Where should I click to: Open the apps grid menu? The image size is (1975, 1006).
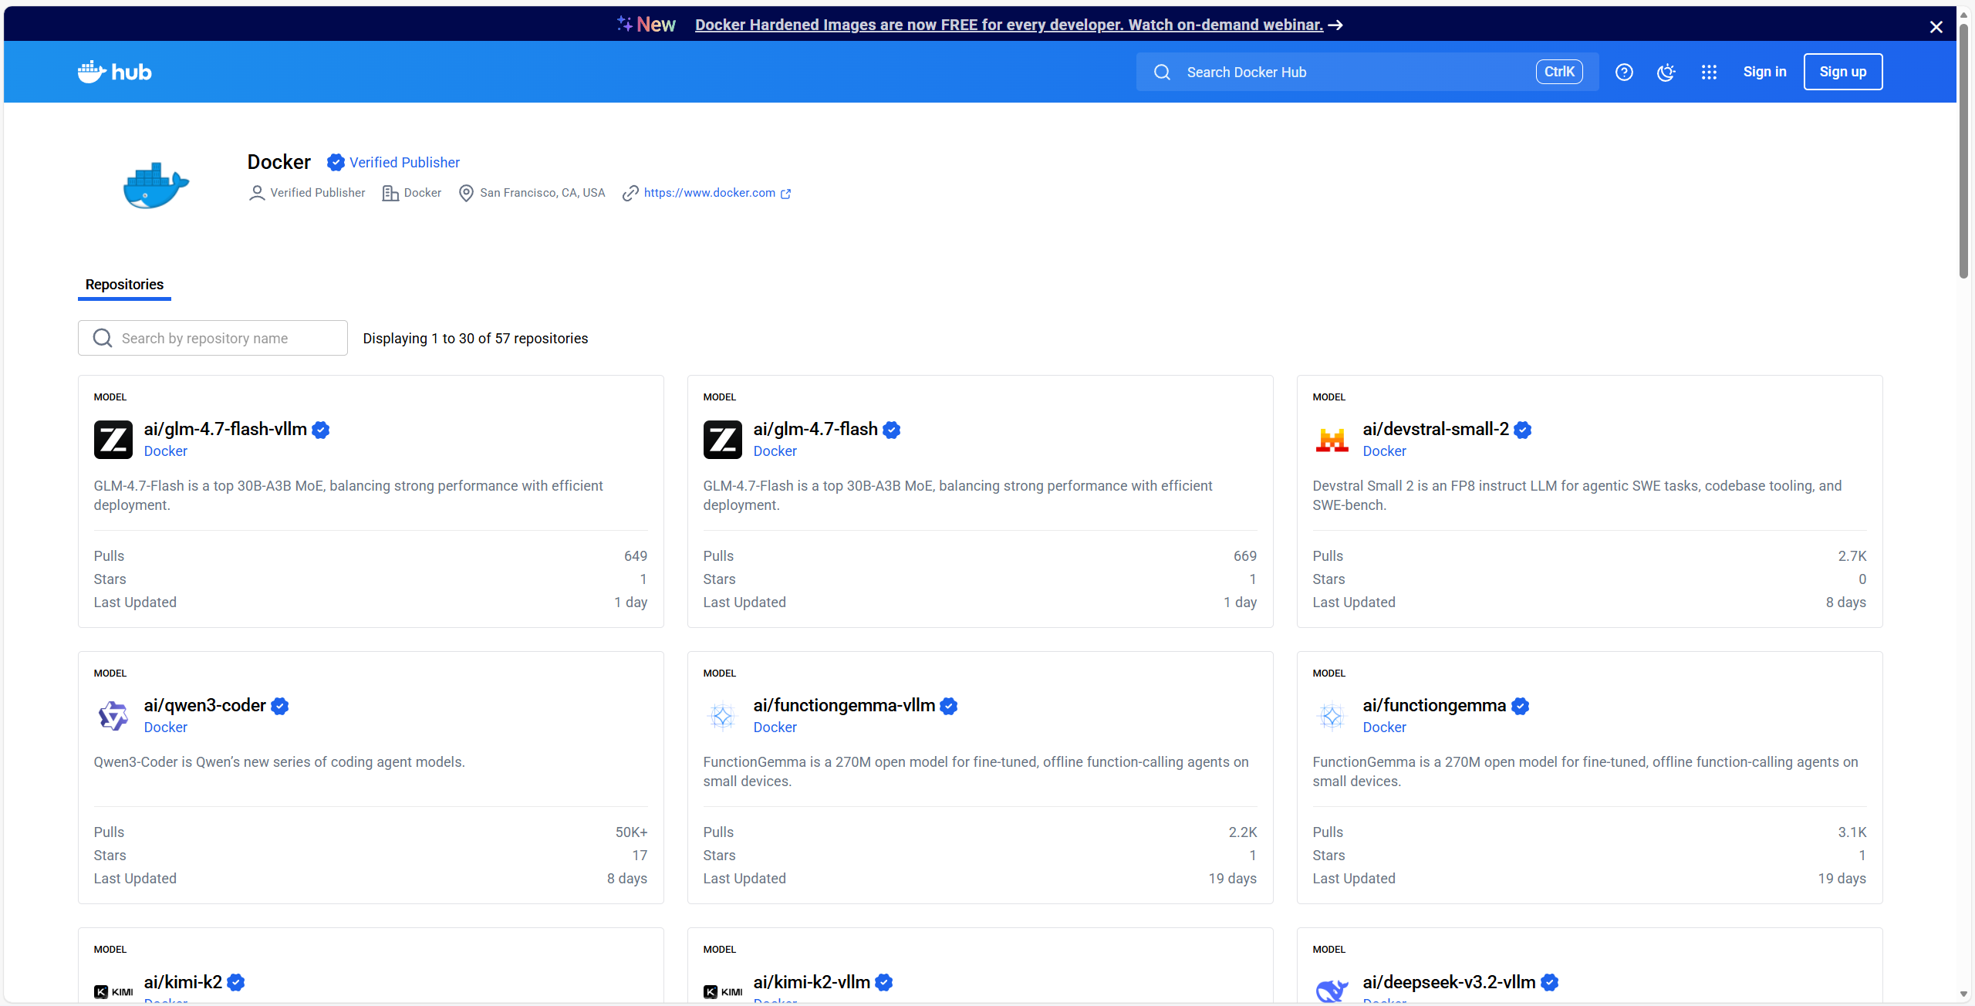1709,72
